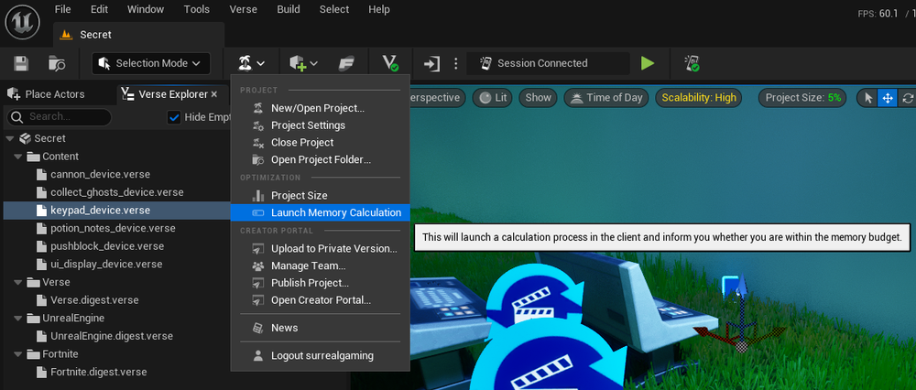
Task: Open the Help menu
Action: coord(379,9)
